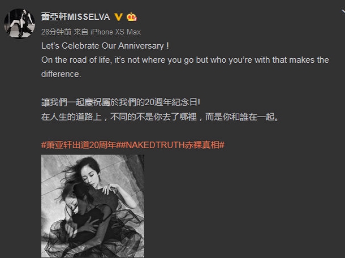Click the yellow V verified badge
The image size is (345, 258).
click(119, 17)
